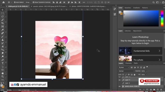Hide the pexels-photo-2088170 layer eye icon
The image size is (165, 92).
pyautogui.click(x=120, y=86)
